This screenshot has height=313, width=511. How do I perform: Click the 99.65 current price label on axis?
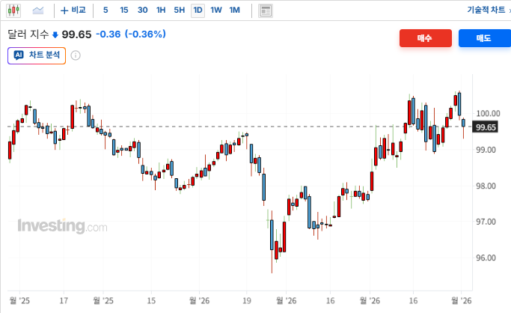pos(486,127)
